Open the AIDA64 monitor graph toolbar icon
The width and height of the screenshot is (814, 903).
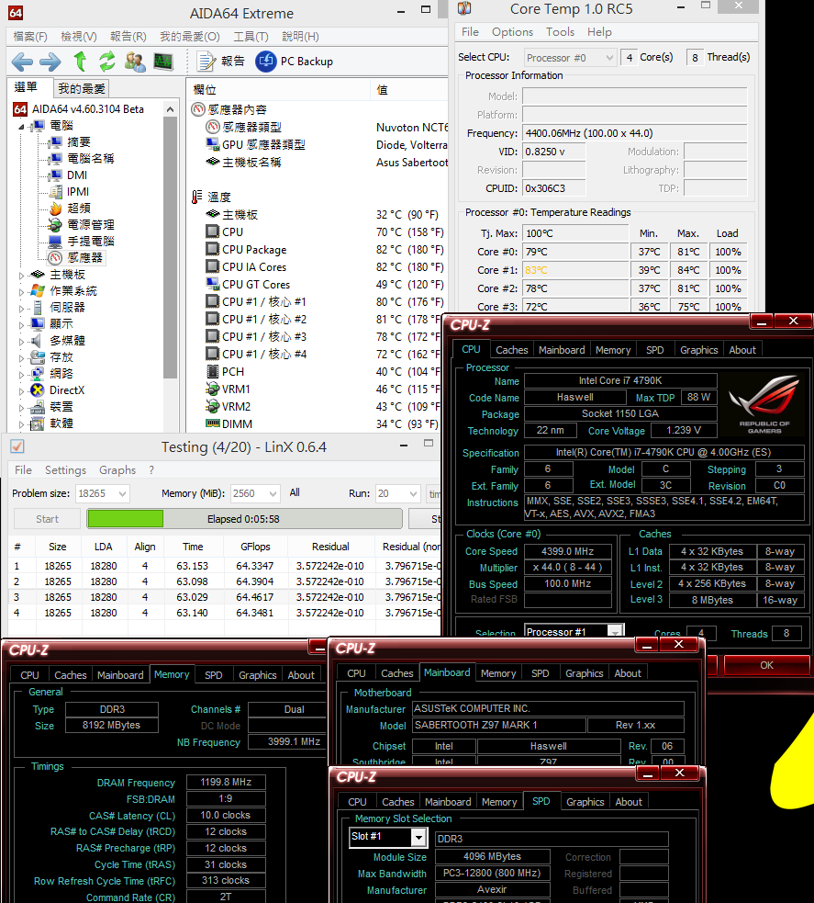tap(163, 62)
